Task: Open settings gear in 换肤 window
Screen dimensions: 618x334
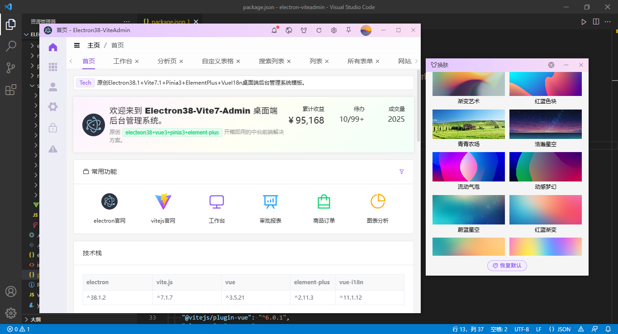Action: click(551, 65)
